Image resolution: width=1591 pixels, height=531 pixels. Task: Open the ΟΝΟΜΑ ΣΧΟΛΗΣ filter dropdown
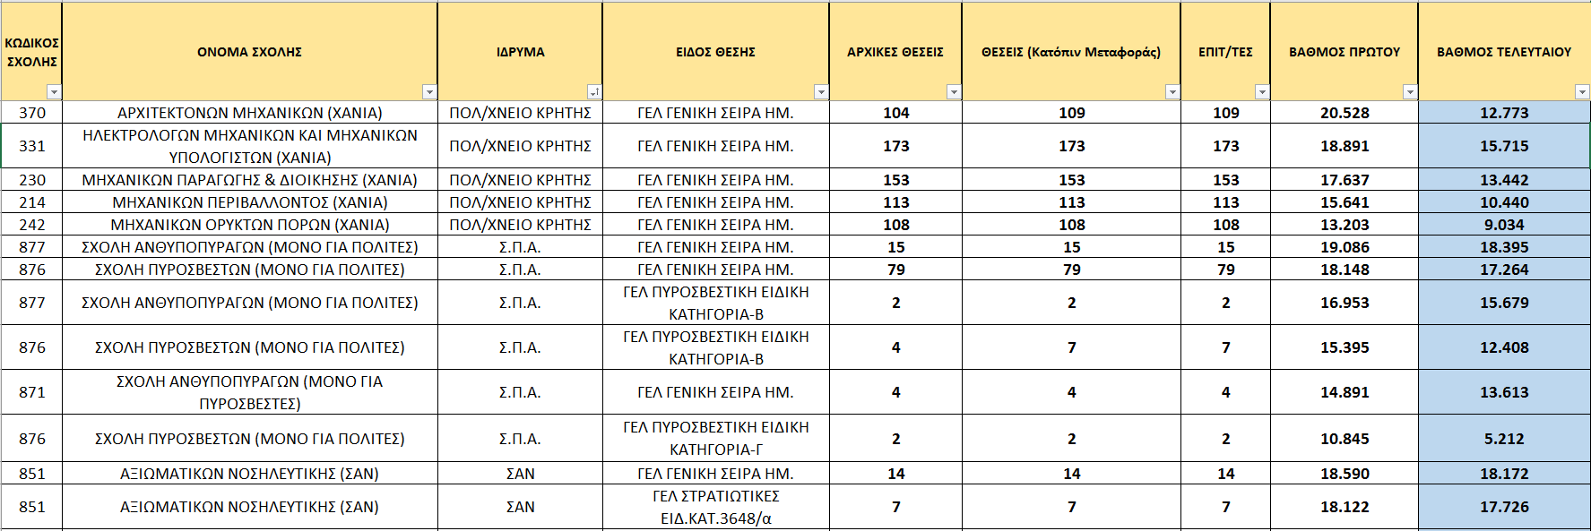(429, 92)
